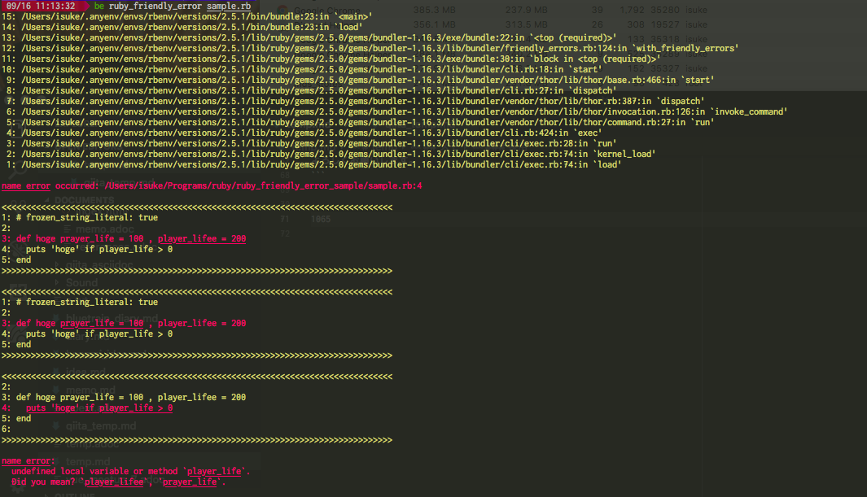This screenshot has height=497, width=867.
Task: Click underlined 'player_lifee = 200' in code
Action: click(x=202, y=238)
